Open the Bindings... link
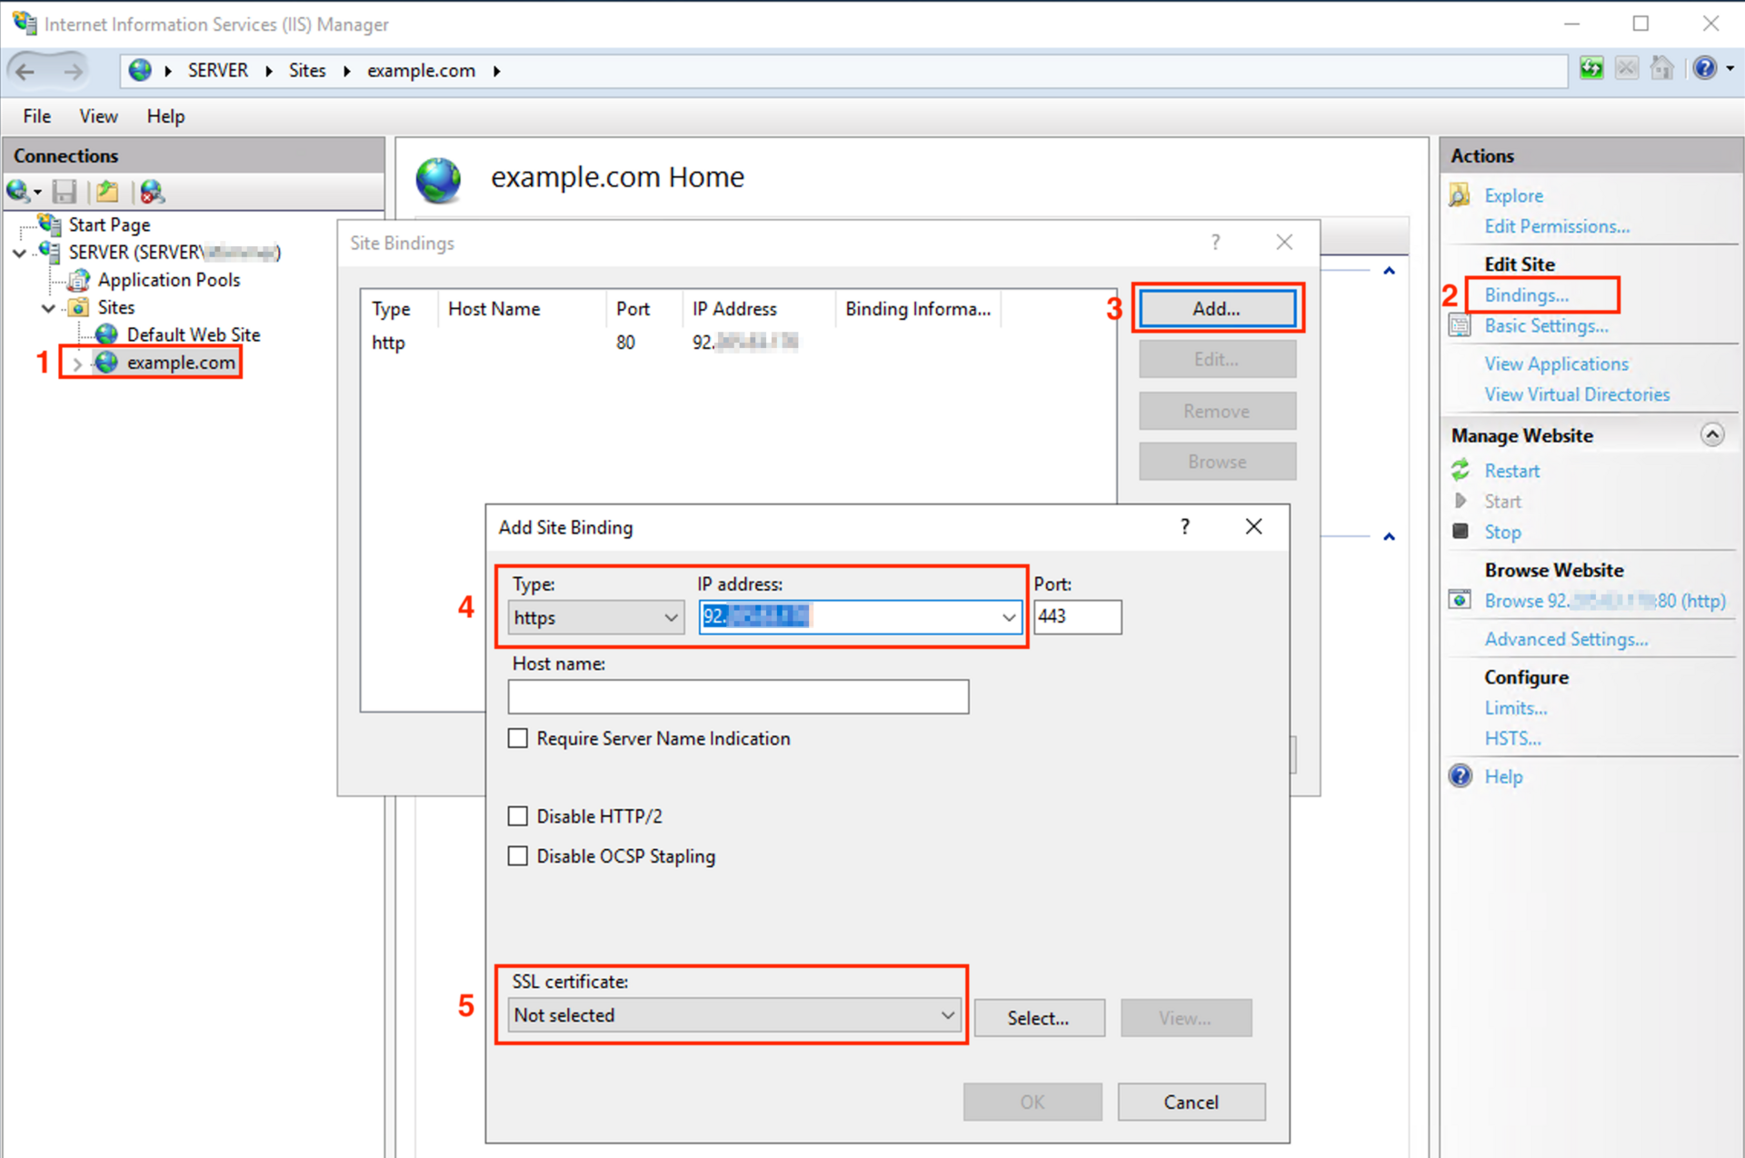Image resolution: width=1745 pixels, height=1158 pixels. 1526,294
